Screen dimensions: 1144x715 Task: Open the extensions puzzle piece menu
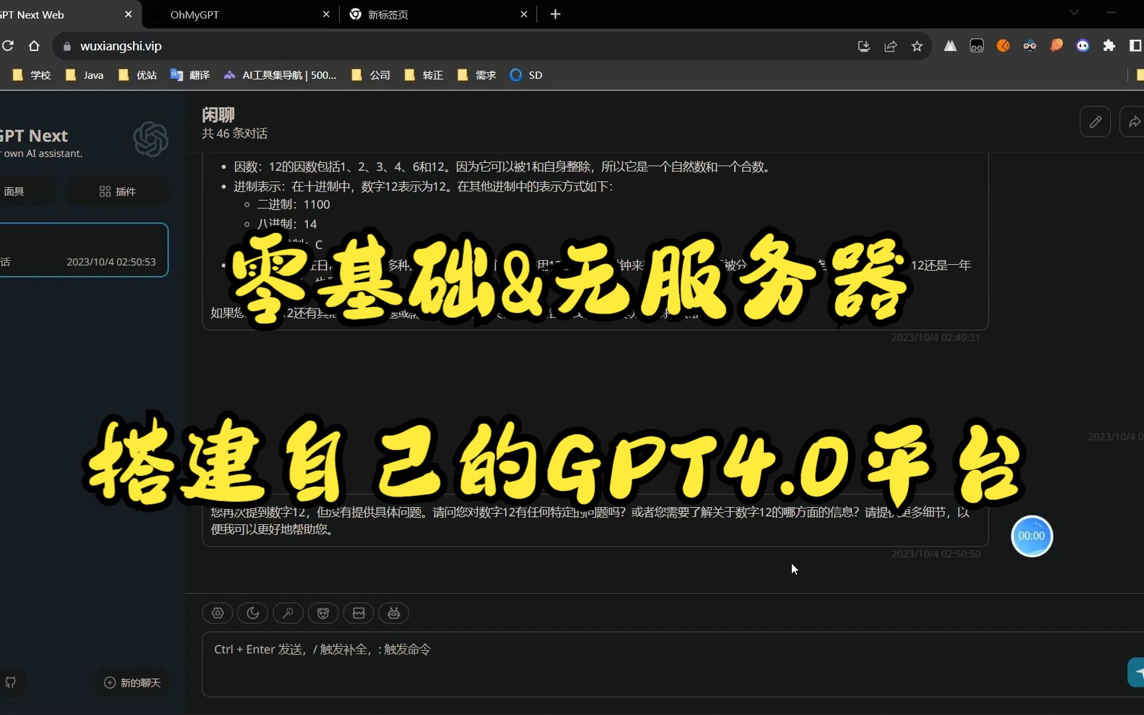[x=1109, y=46]
